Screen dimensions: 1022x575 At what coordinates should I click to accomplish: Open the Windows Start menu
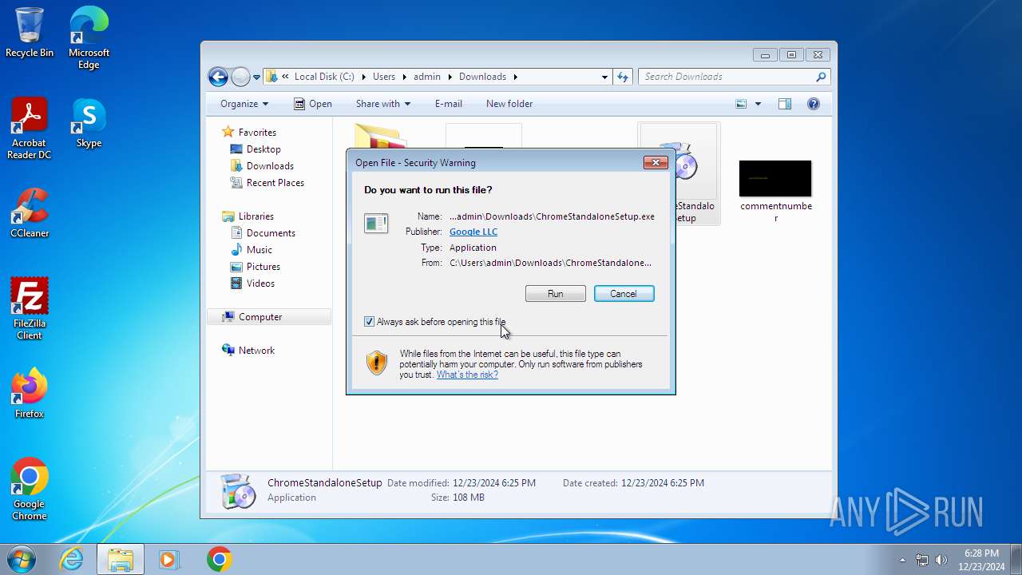22,559
